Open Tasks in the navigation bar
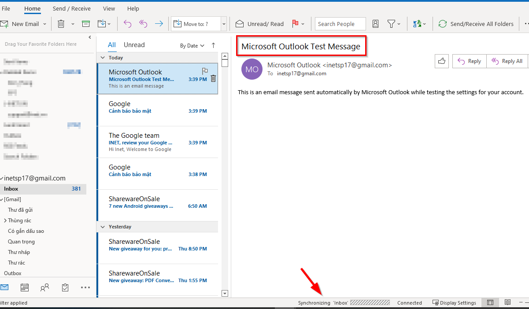This screenshot has height=309, width=529. coord(65,287)
